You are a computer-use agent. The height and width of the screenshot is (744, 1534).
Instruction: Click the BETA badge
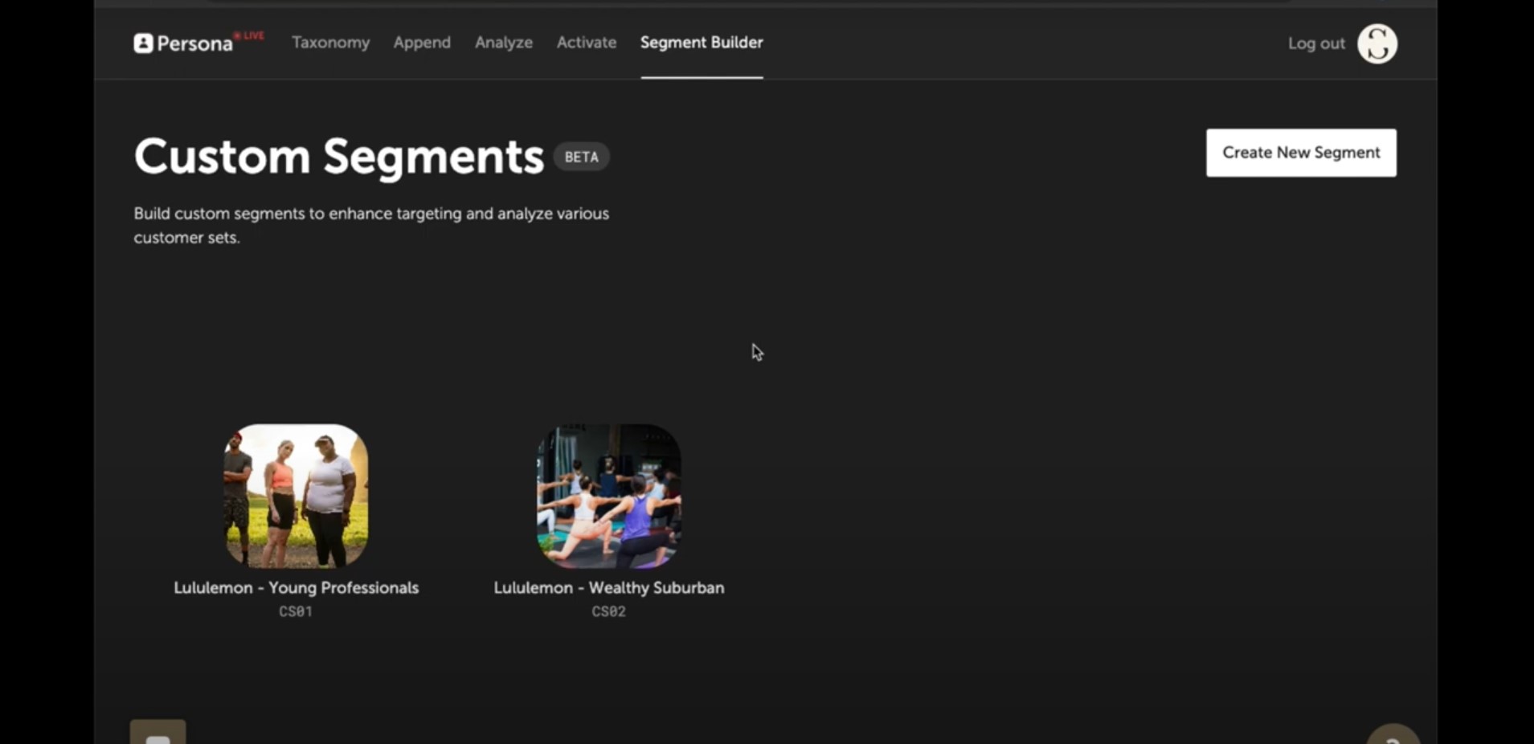[x=582, y=157]
